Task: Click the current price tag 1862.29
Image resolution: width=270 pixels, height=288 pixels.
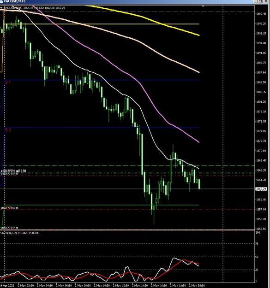Action: (261, 189)
